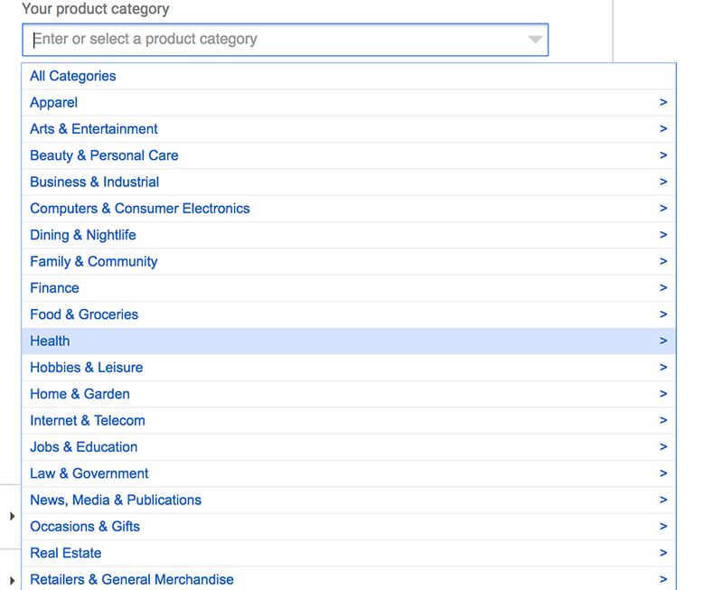Expand the Health submenu arrow
The height and width of the screenshot is (590, 723).
click(x=663, y=342)
